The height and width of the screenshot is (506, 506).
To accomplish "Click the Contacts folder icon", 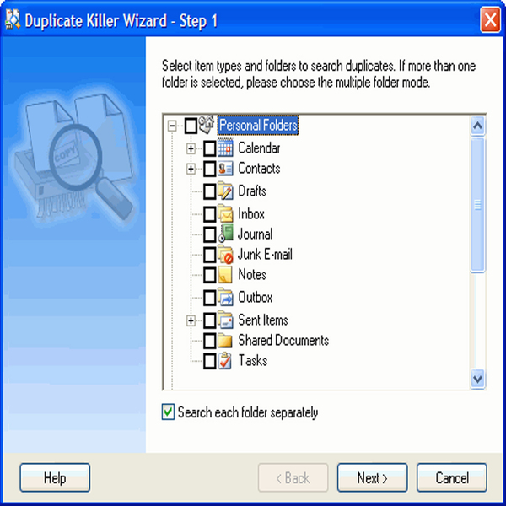I will point(225,169).
